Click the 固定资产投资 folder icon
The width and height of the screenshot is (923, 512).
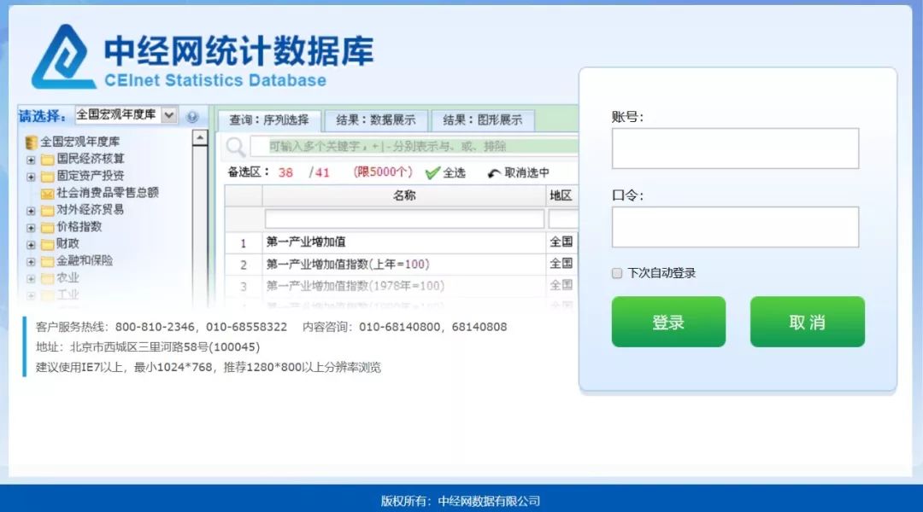pos(48,177)
